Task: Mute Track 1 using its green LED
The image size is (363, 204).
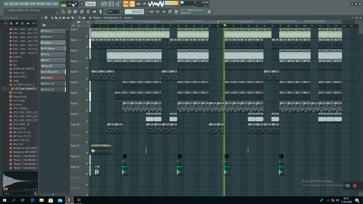Action: click(87, 37)
